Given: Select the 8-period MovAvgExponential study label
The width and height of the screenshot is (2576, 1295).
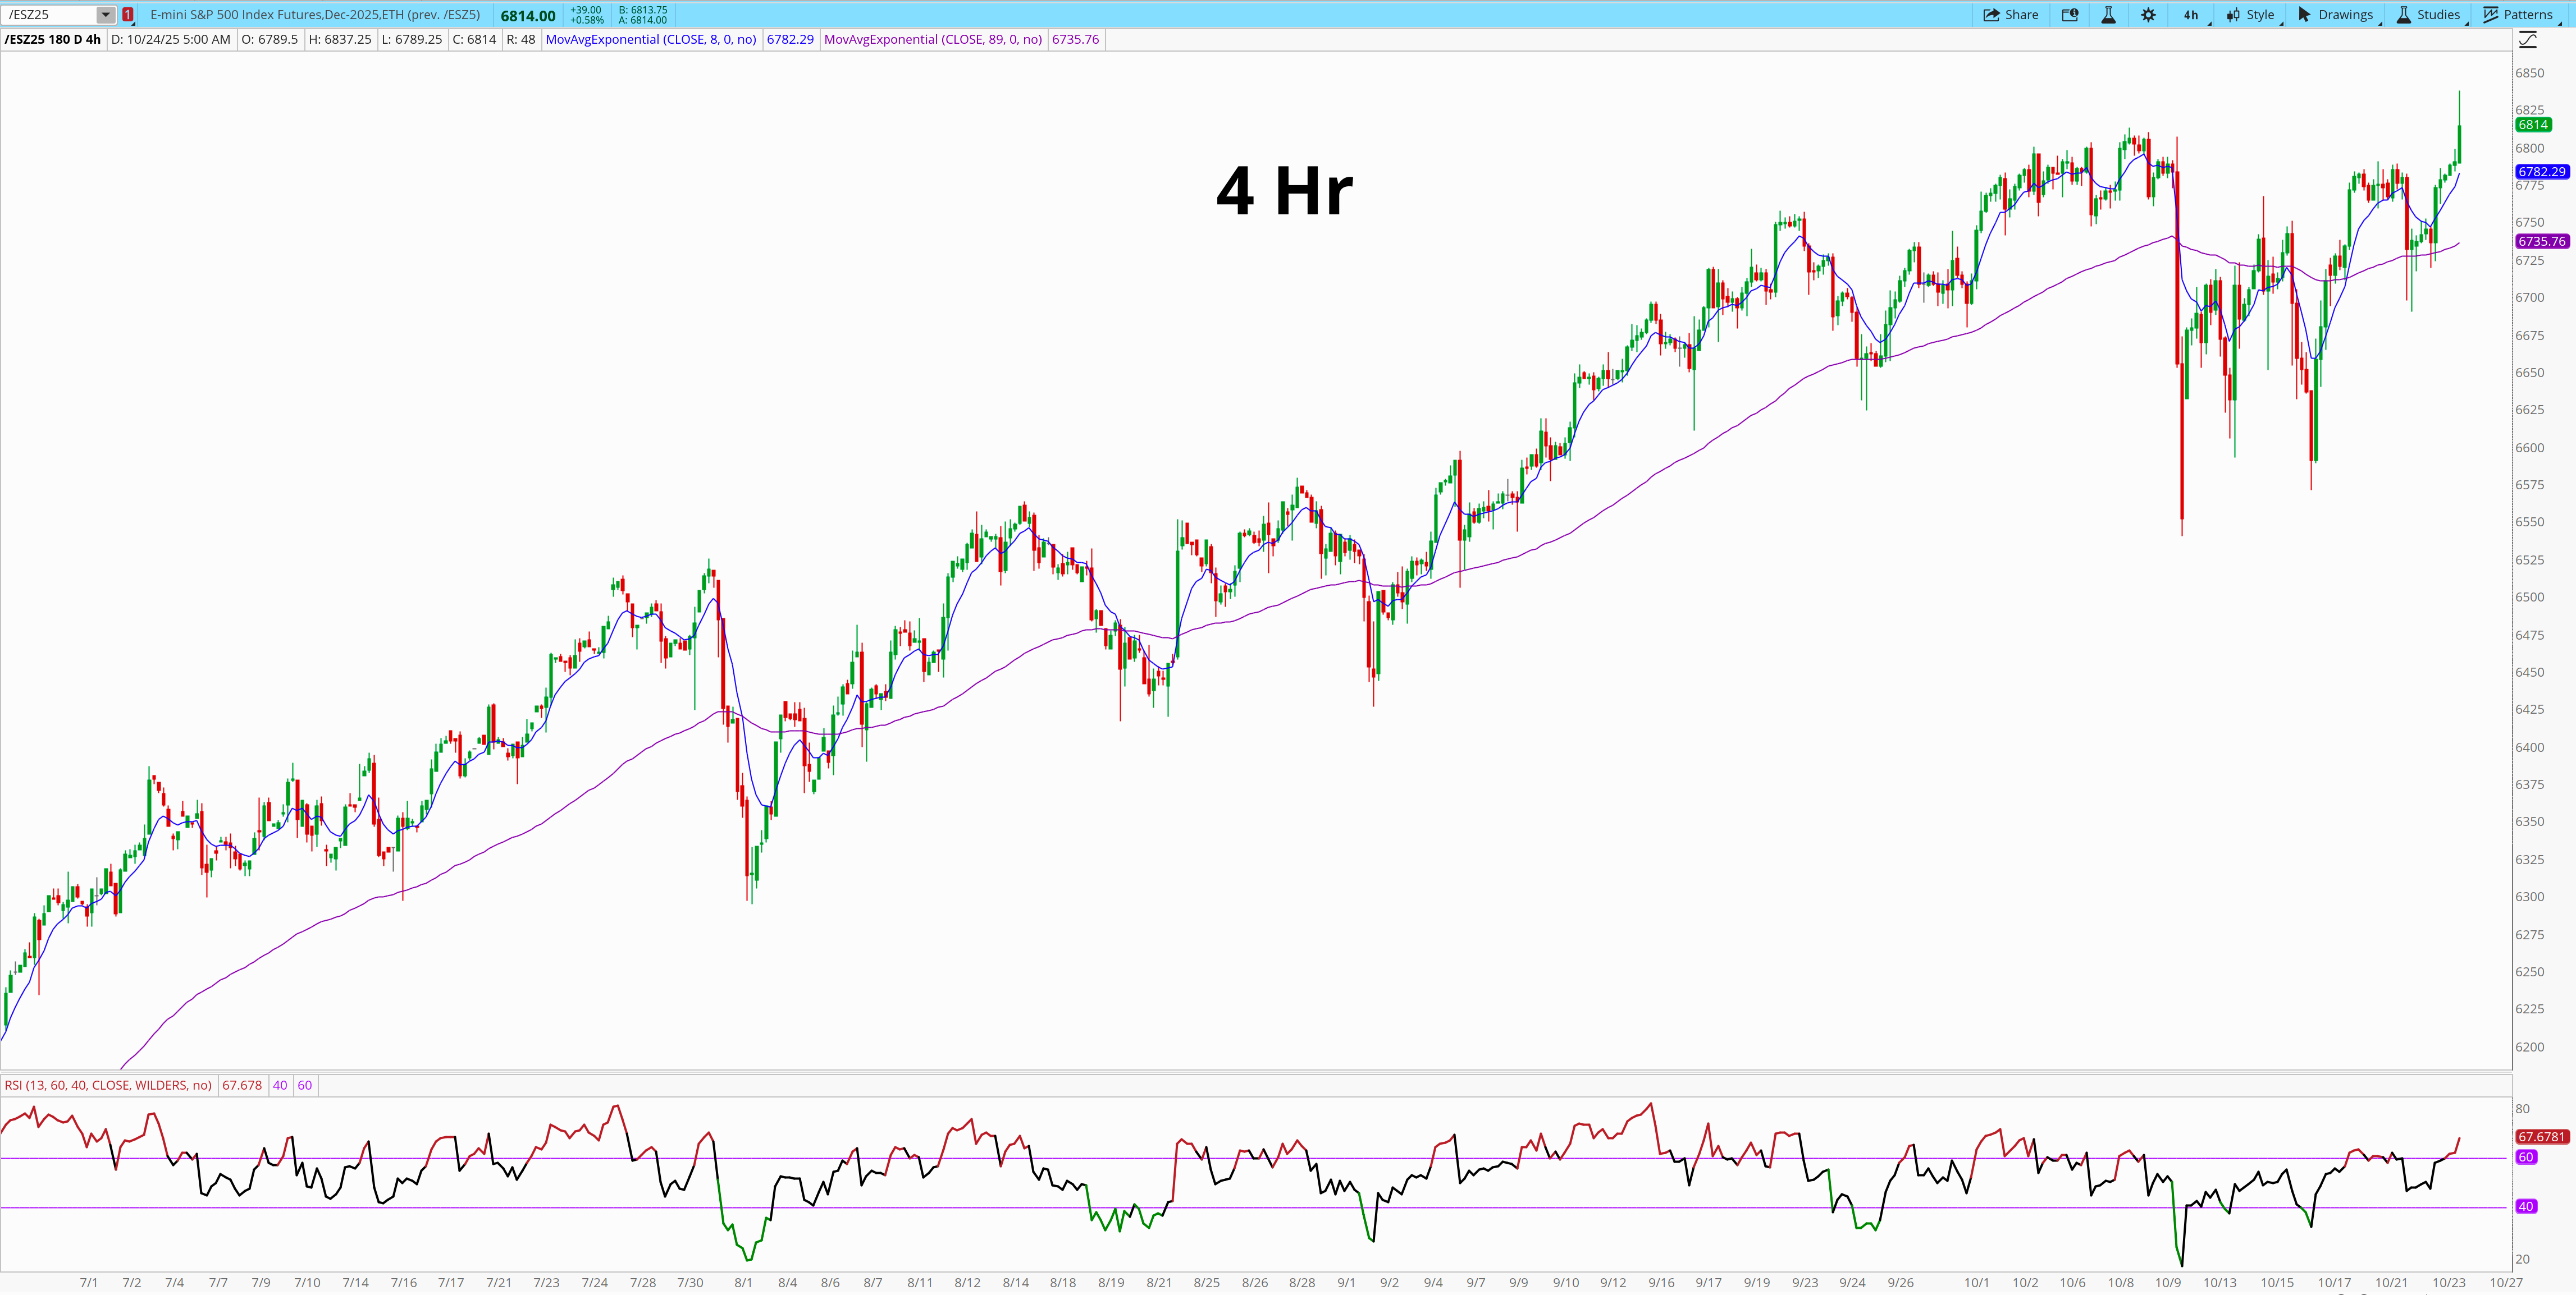Looking at the screenshot, I should tap(651, 40).
